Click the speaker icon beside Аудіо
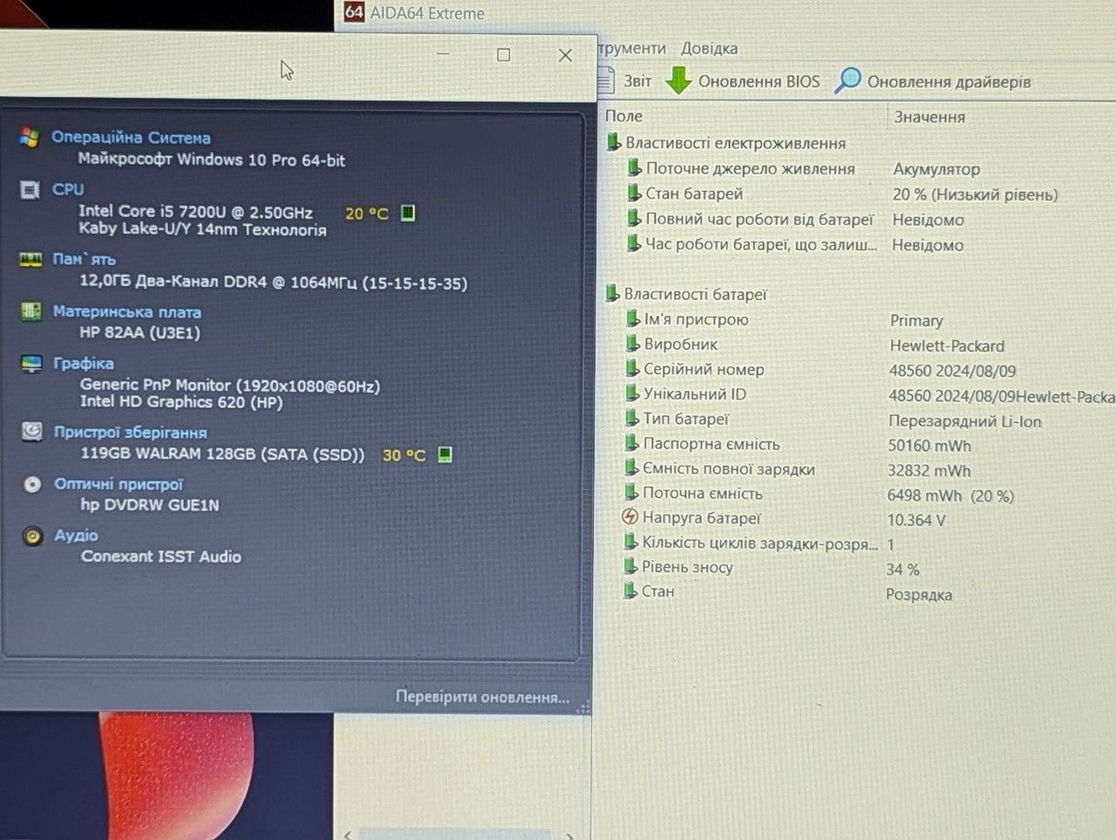This screenshot has width=1116, height=840. point(33,536)
